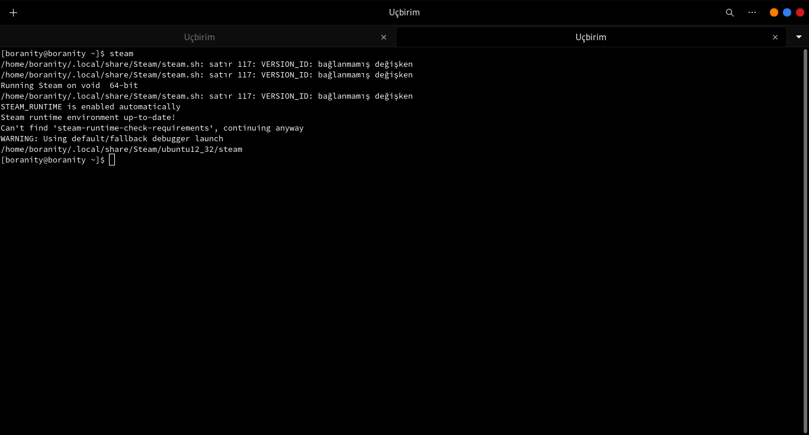Click the 'Running Steam on void 64-bit' line

69,85
